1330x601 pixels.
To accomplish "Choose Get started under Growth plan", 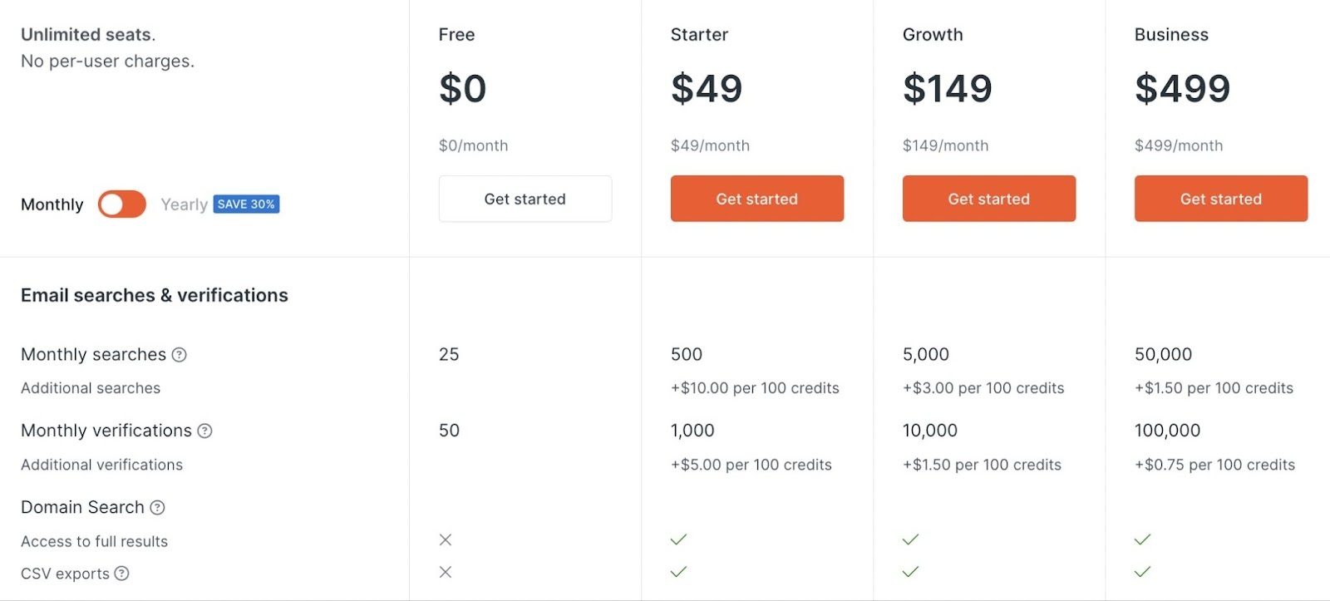I will [988, 199].
